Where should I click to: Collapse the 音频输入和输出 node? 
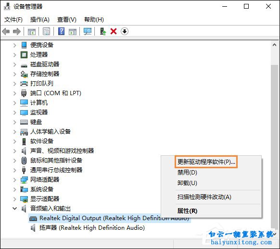(14, 208)
